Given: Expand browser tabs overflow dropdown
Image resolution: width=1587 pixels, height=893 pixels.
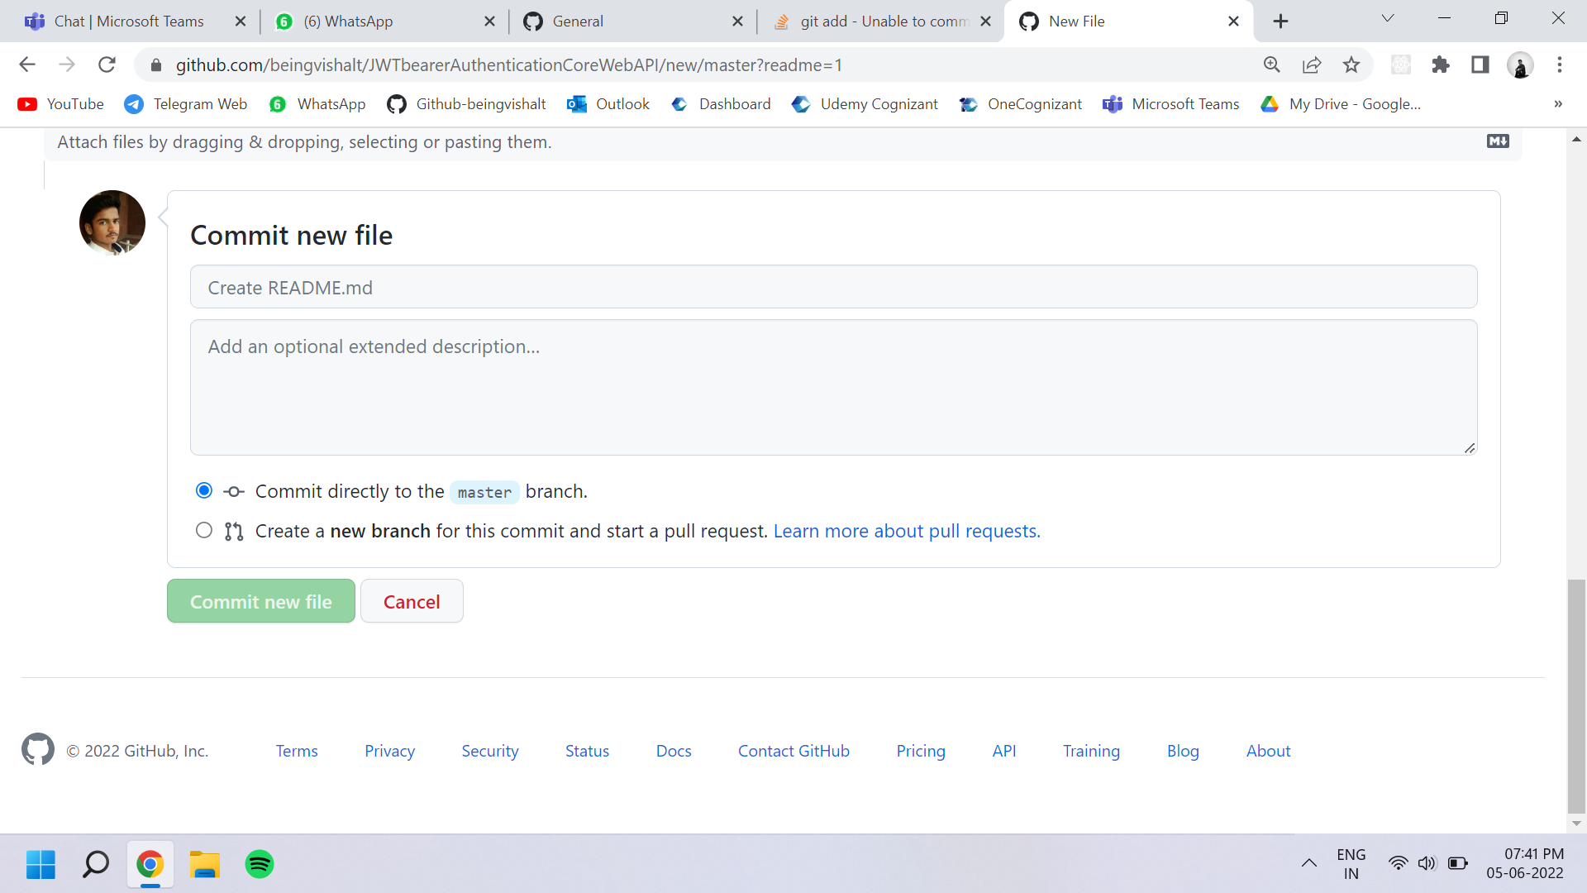Looking at the screenshot, I should click(1389, 21).
